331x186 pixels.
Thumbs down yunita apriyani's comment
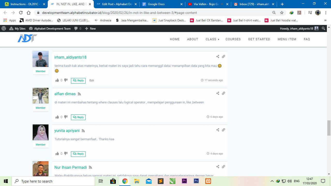66,154
